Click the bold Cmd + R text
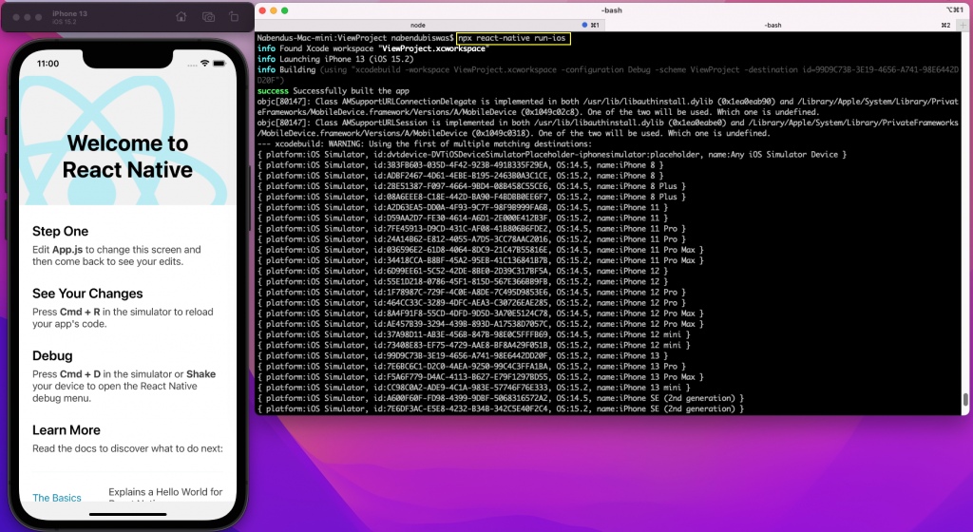The image size is (973, 532). [x=80, y=312]
